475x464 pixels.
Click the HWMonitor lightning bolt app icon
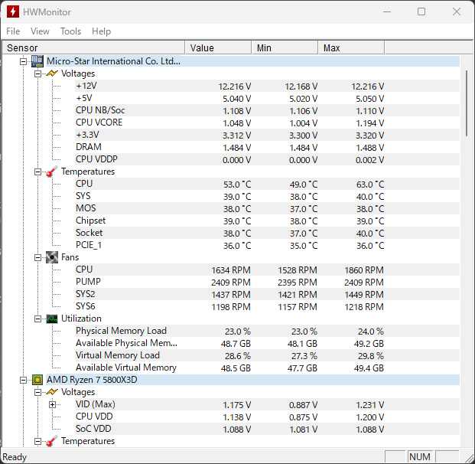13,11
